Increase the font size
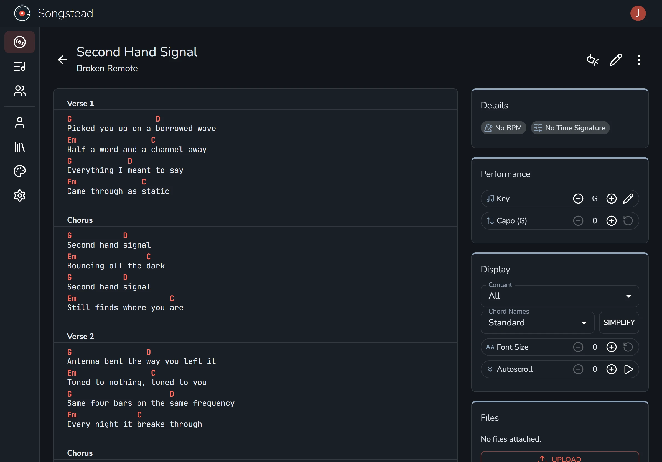 pos(611,347)
